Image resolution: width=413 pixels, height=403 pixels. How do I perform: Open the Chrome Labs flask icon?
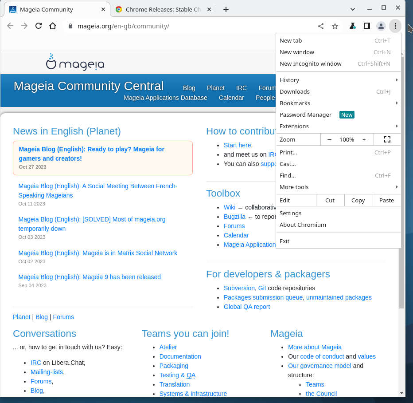pos(352,26)
